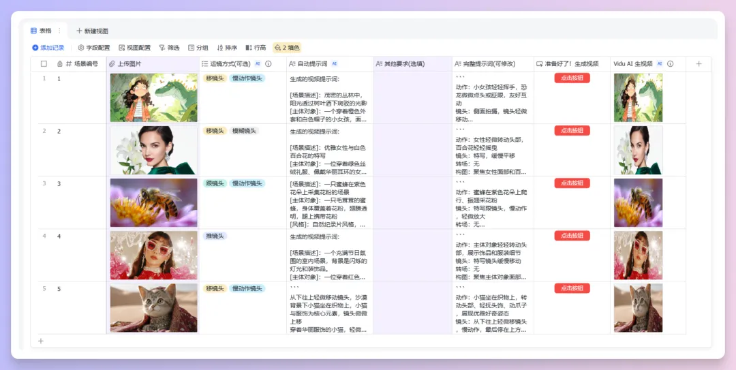Select row number 1 index cell
Viewport: 736px width, 370px height.
tap(44, 78)
